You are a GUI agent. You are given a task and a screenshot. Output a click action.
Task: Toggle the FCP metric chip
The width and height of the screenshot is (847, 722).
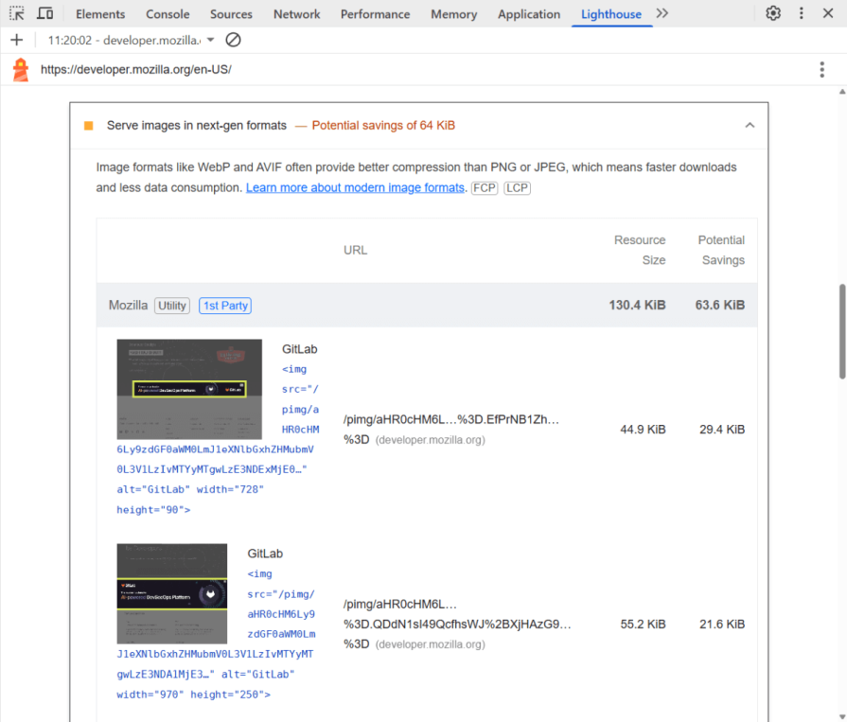(x=484, y=187)
